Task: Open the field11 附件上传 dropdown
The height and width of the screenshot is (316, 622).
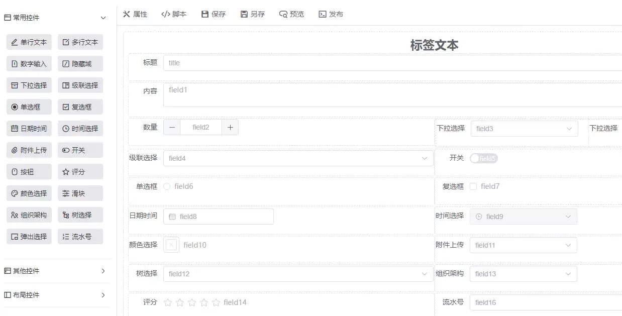Action: (524, 245)
